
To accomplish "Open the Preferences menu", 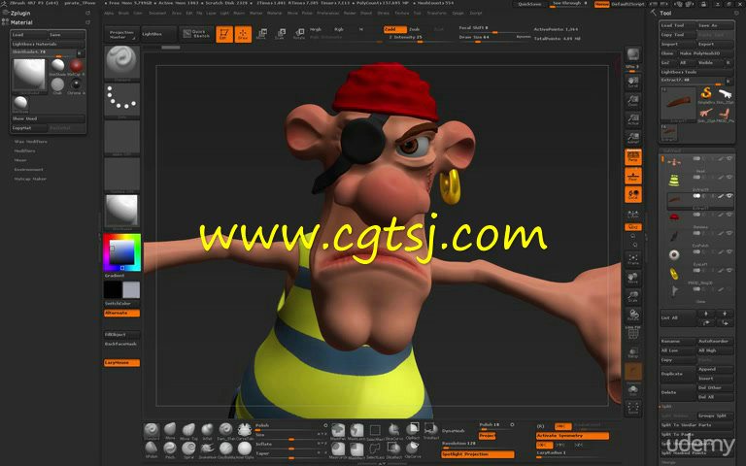I will pyautogui.click(x=328, y=14).
